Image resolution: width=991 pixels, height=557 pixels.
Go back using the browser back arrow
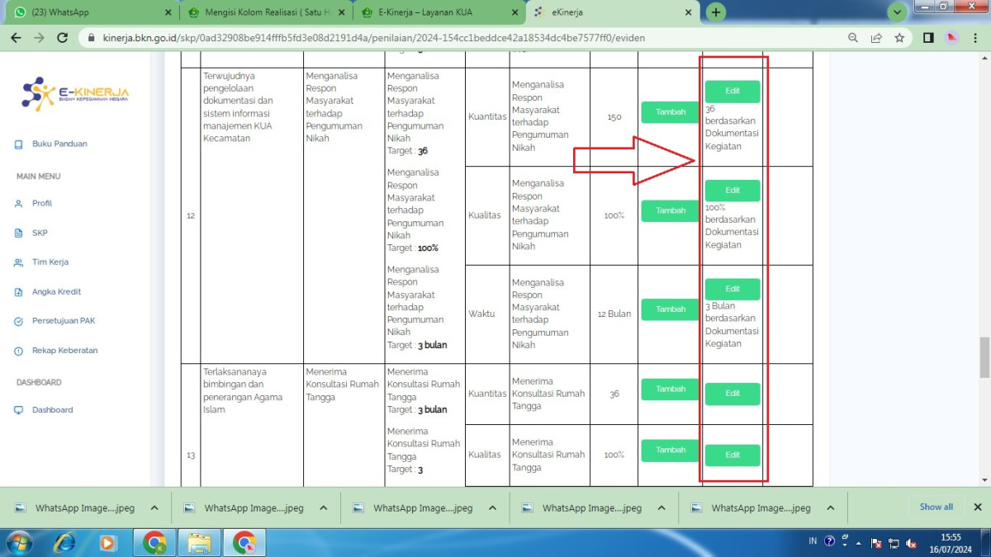click(x=16, y=38)
